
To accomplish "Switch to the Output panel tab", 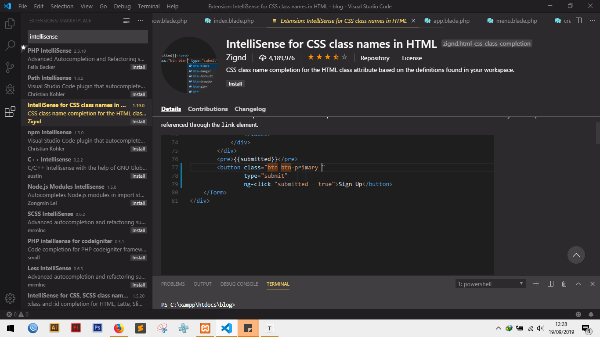I will [x=202, y=284].
